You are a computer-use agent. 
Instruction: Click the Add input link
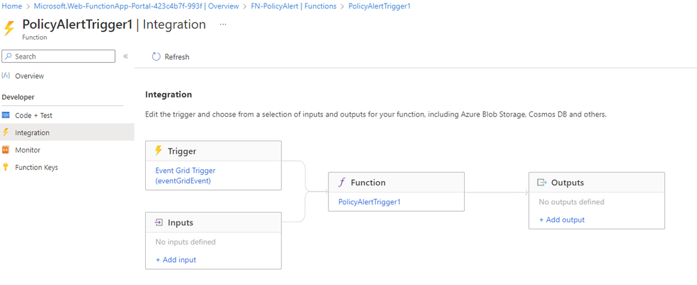(176, 260)
